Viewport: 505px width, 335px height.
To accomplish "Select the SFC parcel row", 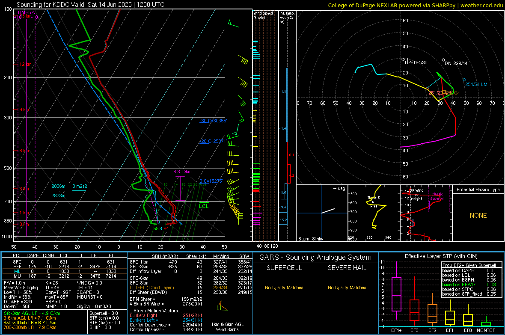I will point(64,262).
